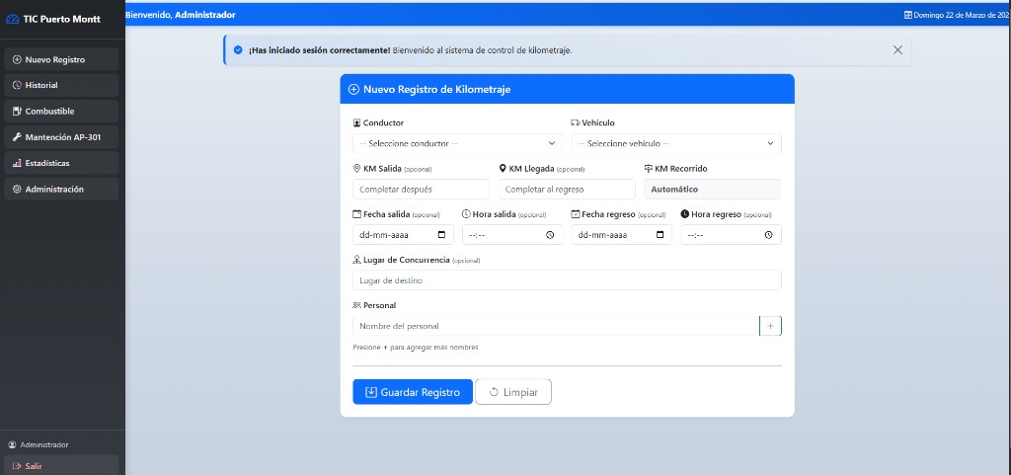
Task: Open clock picker for Hora regreso
Action: point(768,235)
